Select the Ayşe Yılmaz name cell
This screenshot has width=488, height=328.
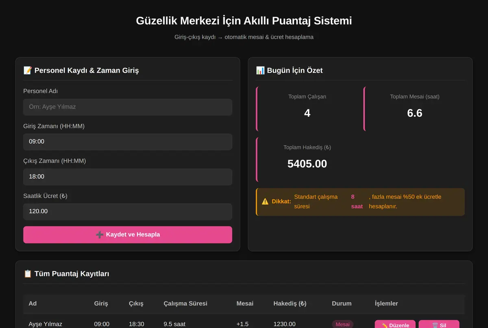[46, 324]
